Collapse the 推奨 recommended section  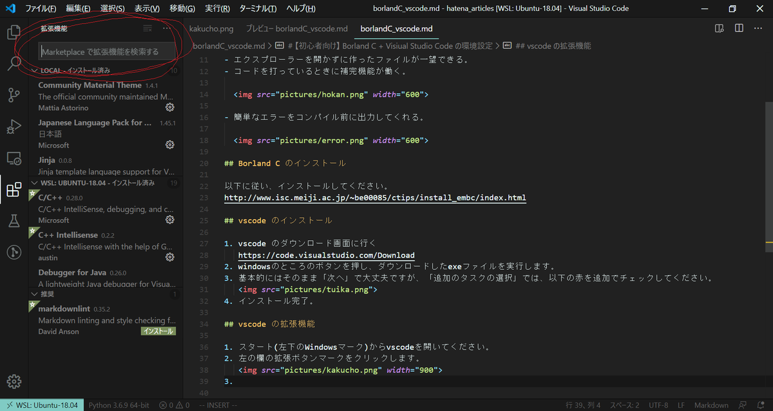coord(106,294)
